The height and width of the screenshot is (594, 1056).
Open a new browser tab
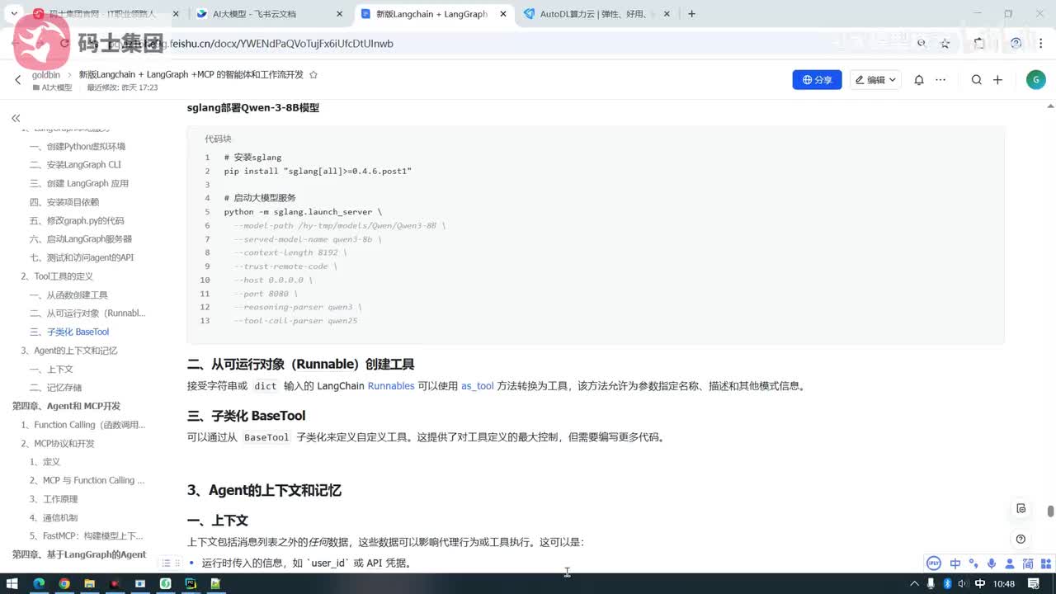point(691,14)
